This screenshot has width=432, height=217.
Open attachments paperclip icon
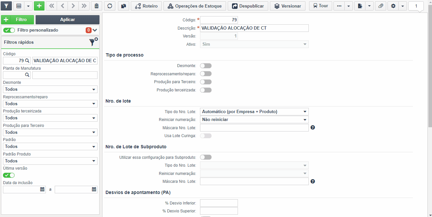tap(381, 6)
